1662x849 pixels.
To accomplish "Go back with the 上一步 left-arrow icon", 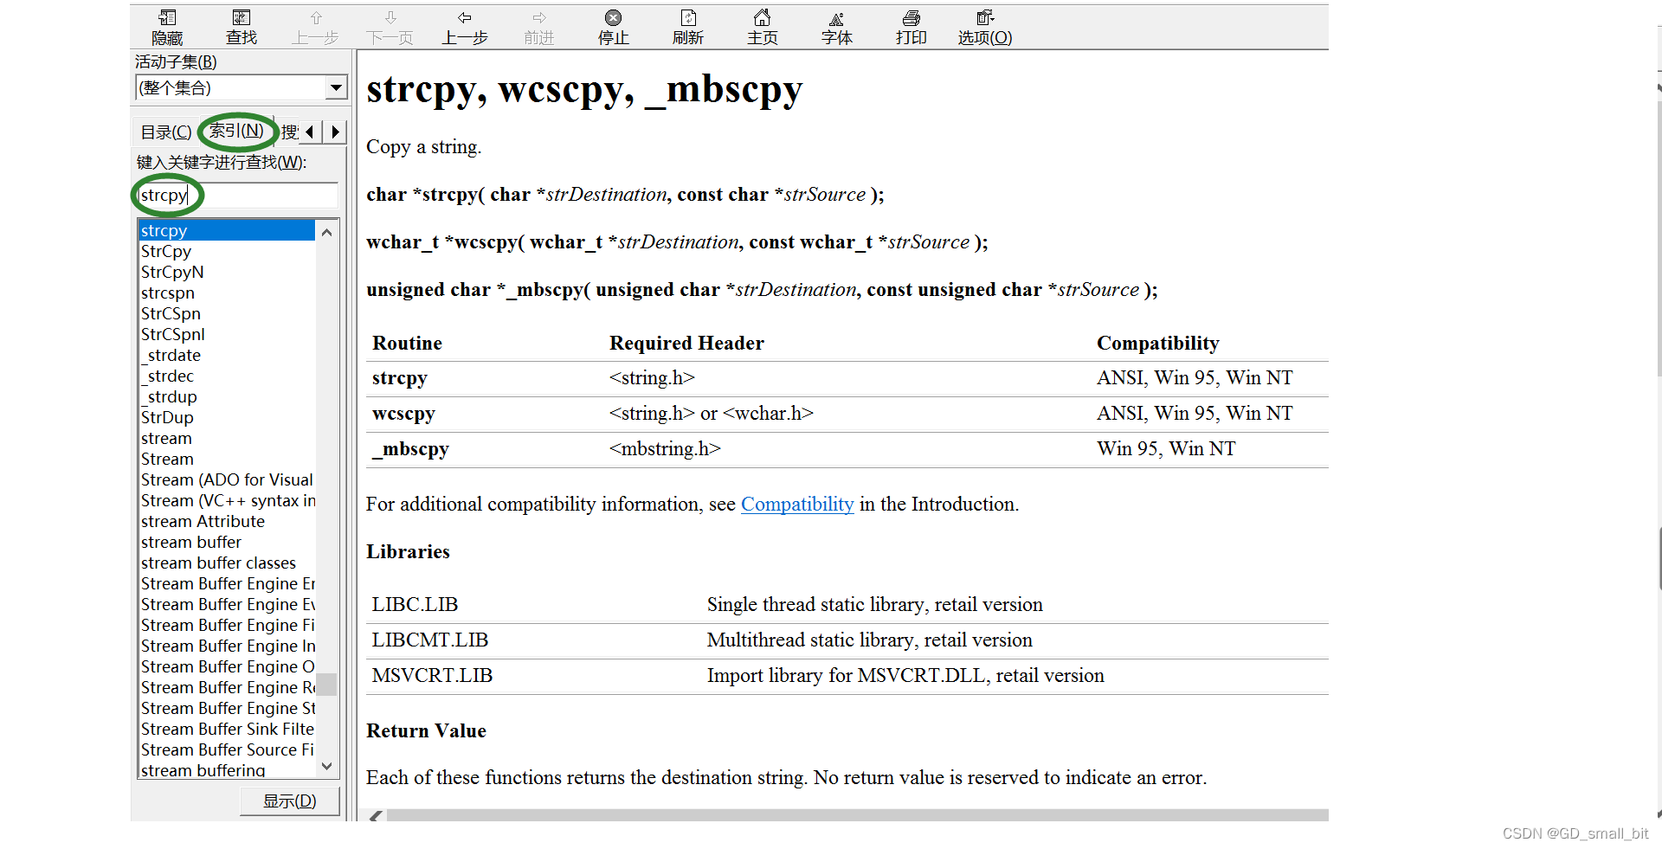I will coord(465,18).
